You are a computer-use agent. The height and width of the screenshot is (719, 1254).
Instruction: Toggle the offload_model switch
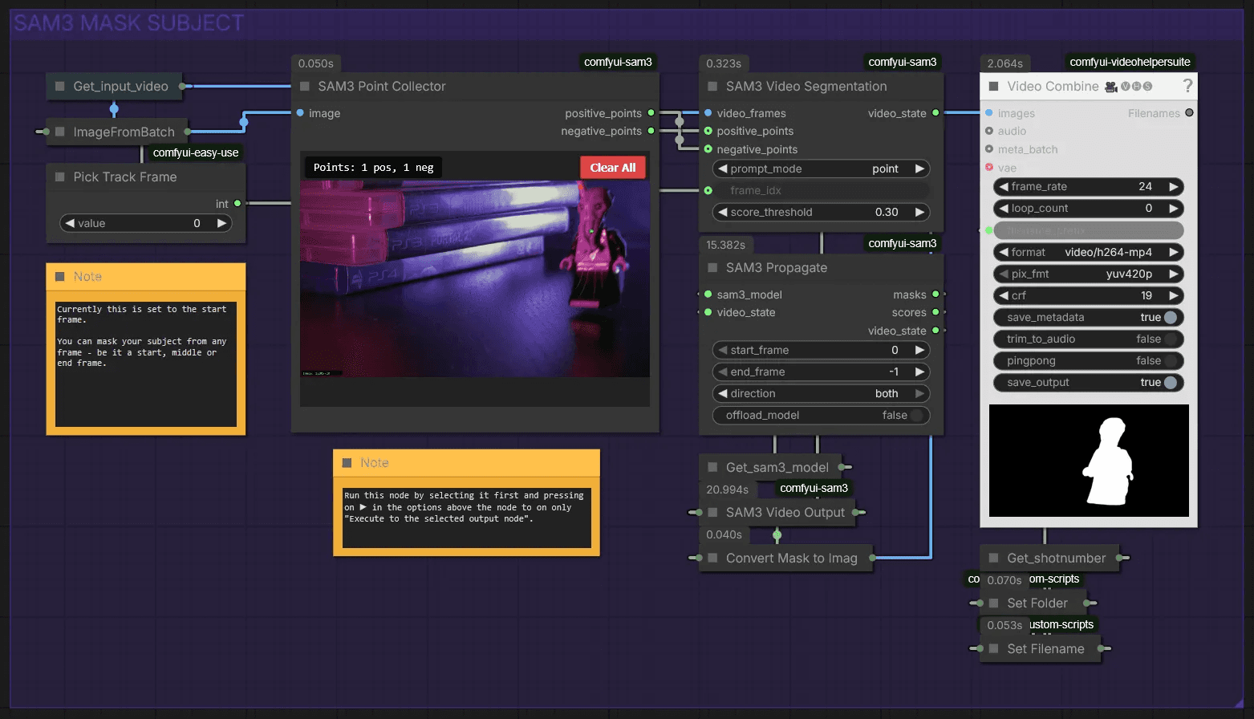tap(917, 415)
